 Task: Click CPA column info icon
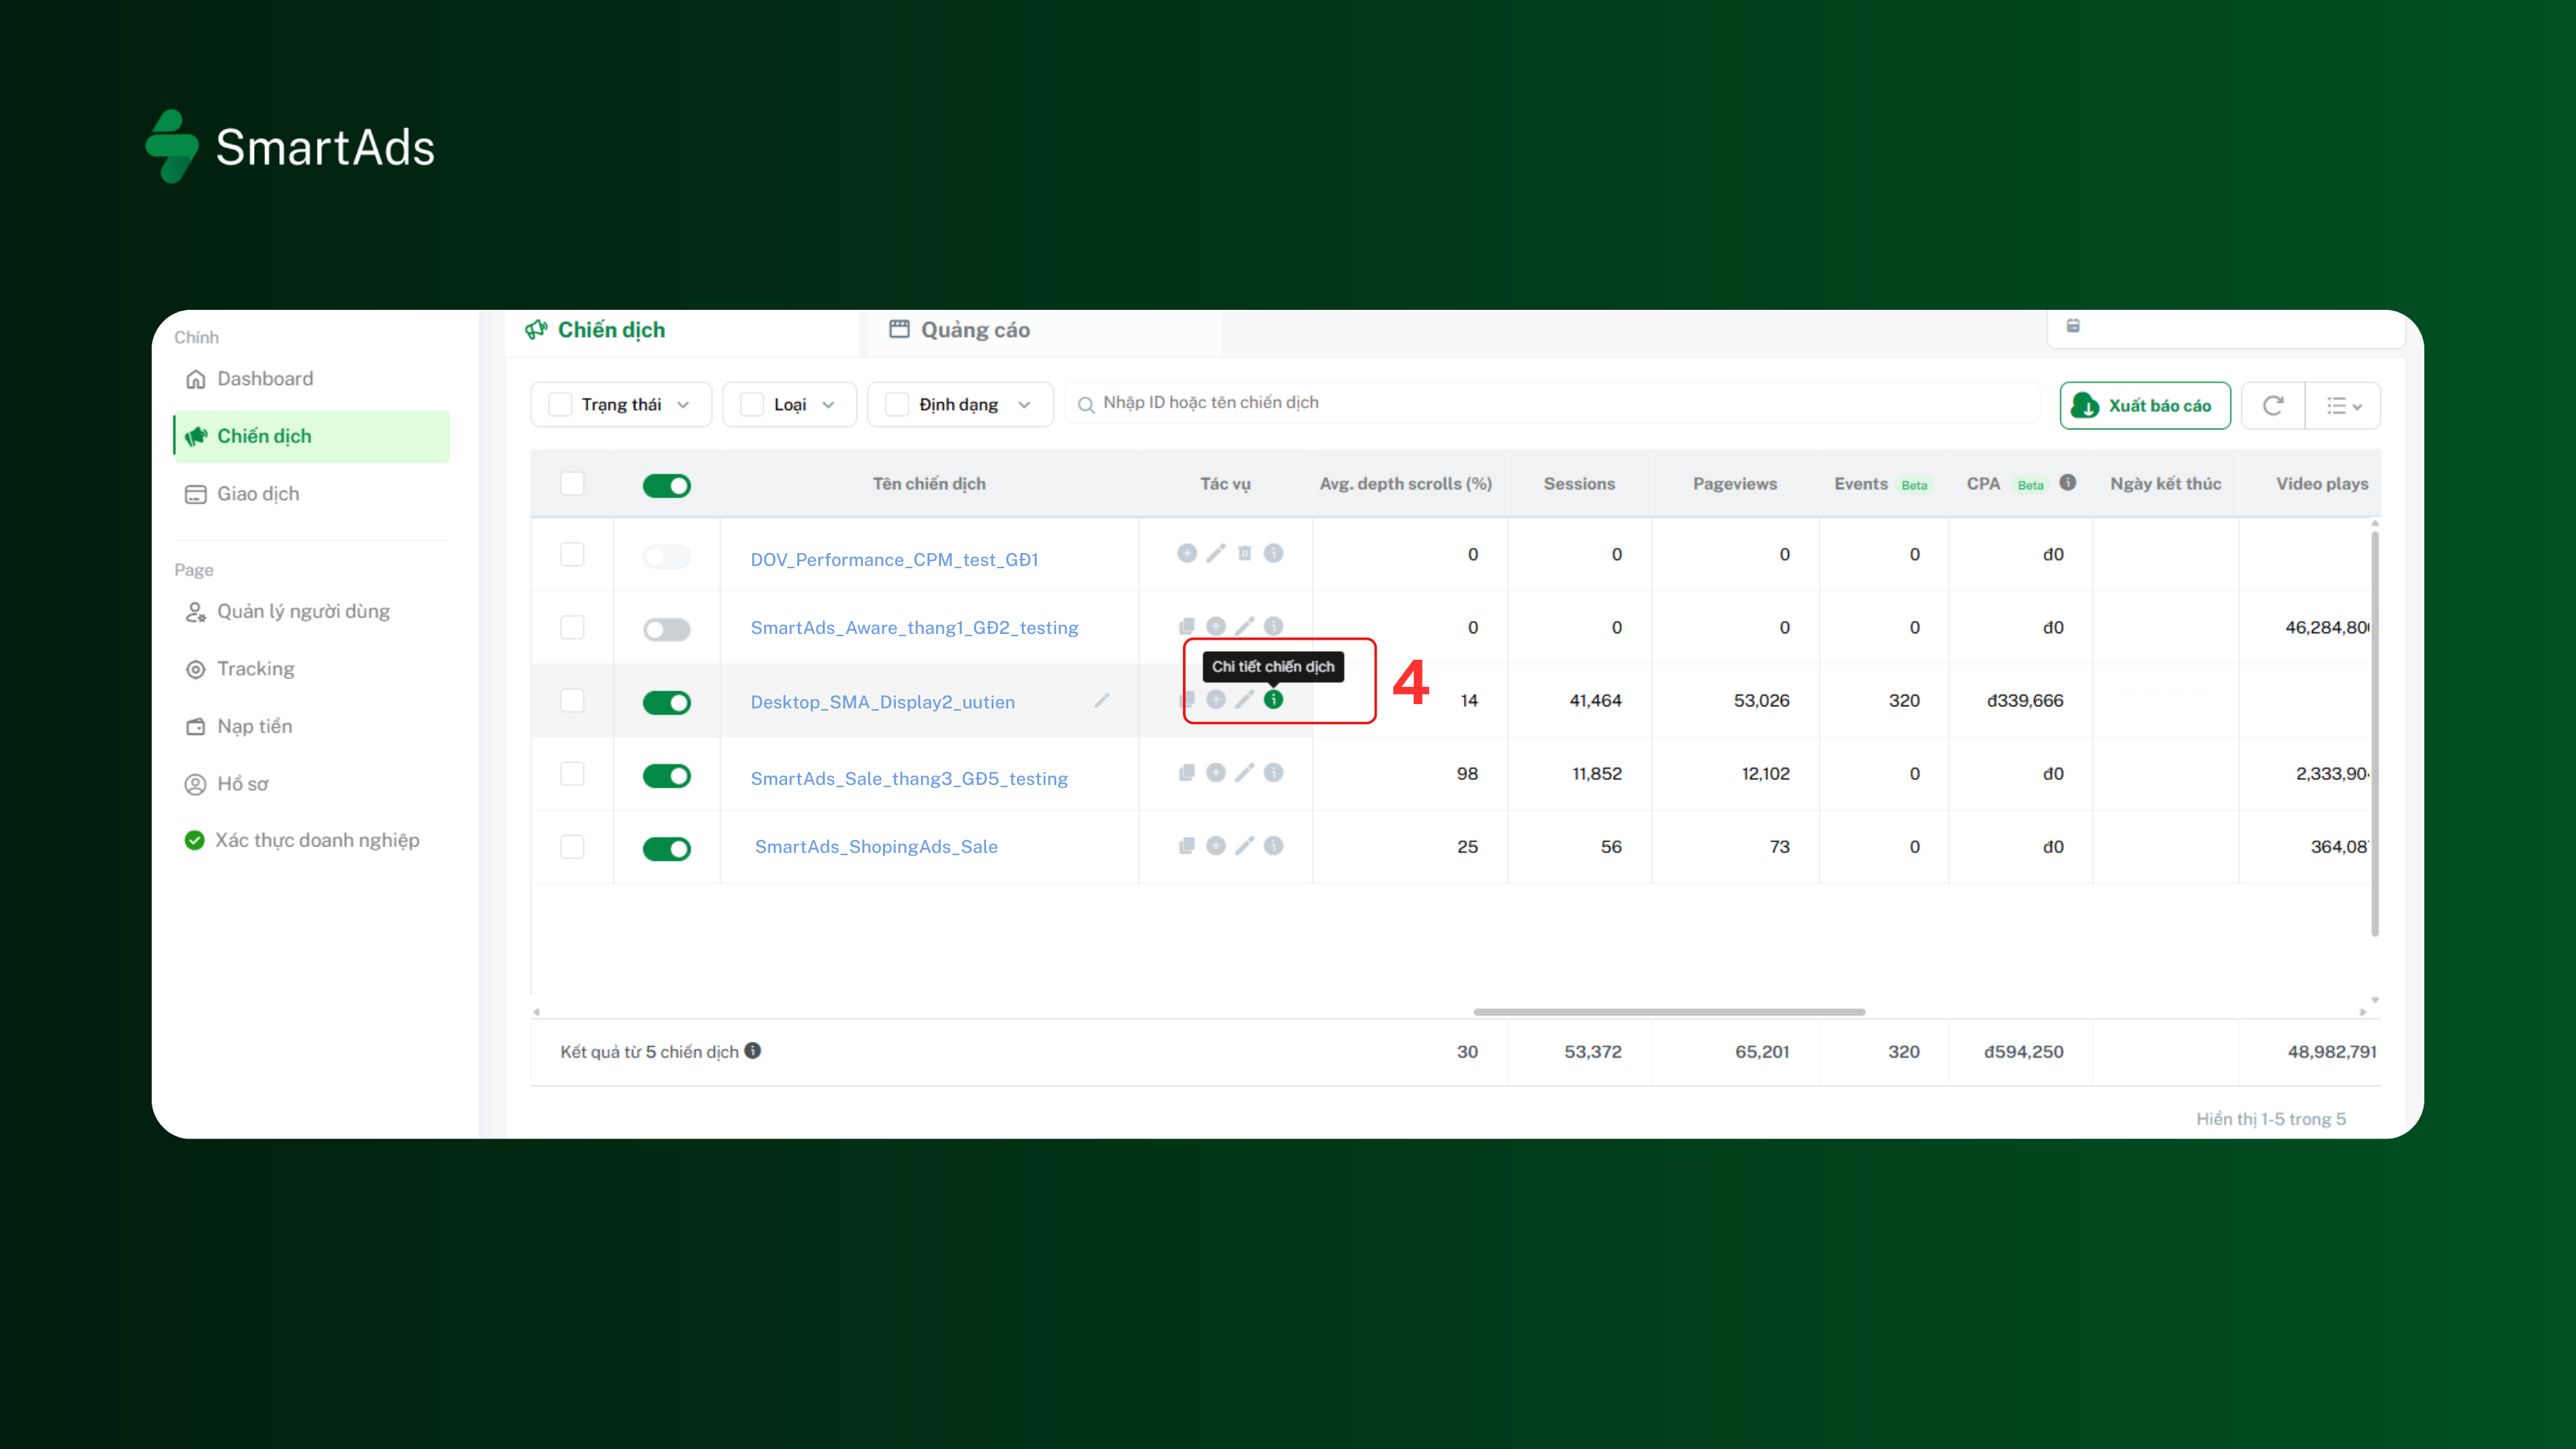tap(2068, 482)
